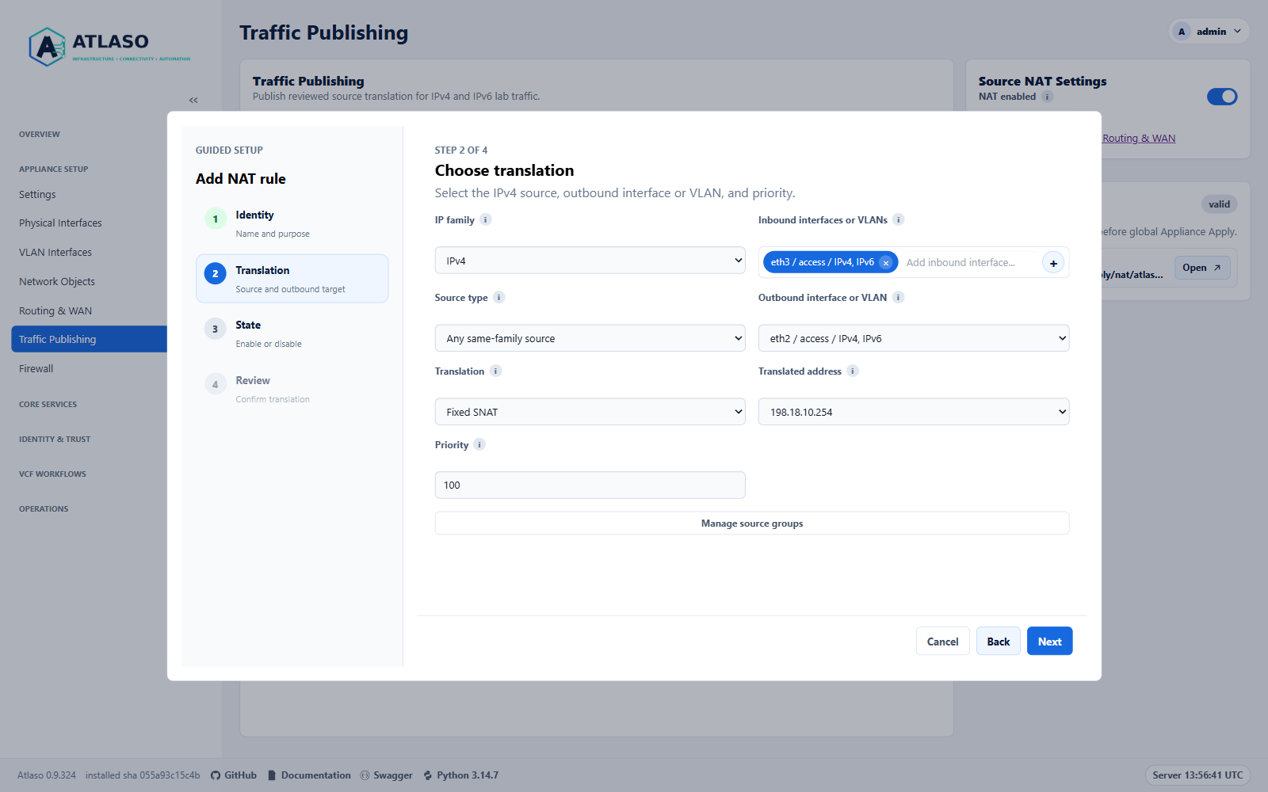Open the admin user menu

(1209, 32)
